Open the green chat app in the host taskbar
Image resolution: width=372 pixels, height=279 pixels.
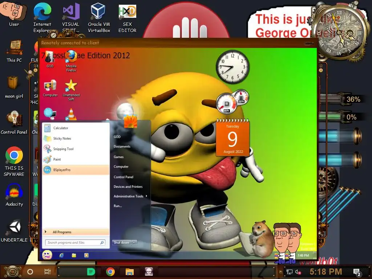(x=91, y=272)
